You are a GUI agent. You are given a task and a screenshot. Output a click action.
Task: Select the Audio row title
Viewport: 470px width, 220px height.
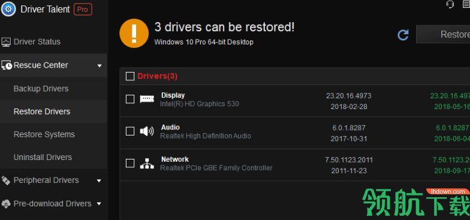(170, 127)
